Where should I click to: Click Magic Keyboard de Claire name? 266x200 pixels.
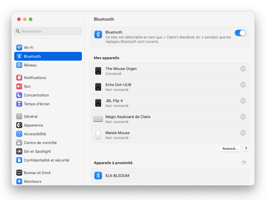coord(128,117)
